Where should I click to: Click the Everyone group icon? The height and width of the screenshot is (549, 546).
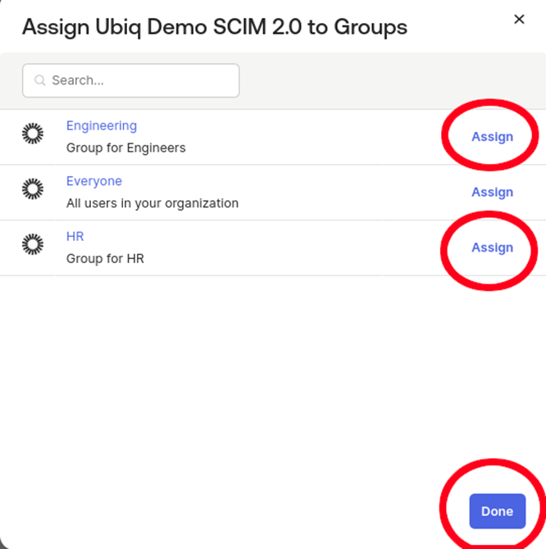point(33,188)
